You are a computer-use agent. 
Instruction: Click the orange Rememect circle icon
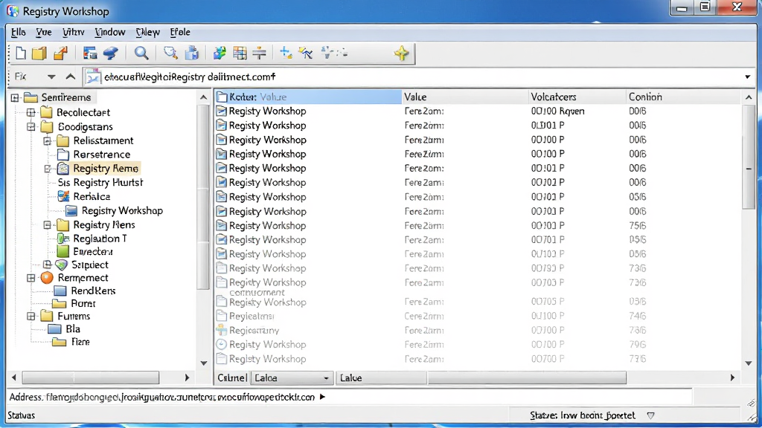47,278
